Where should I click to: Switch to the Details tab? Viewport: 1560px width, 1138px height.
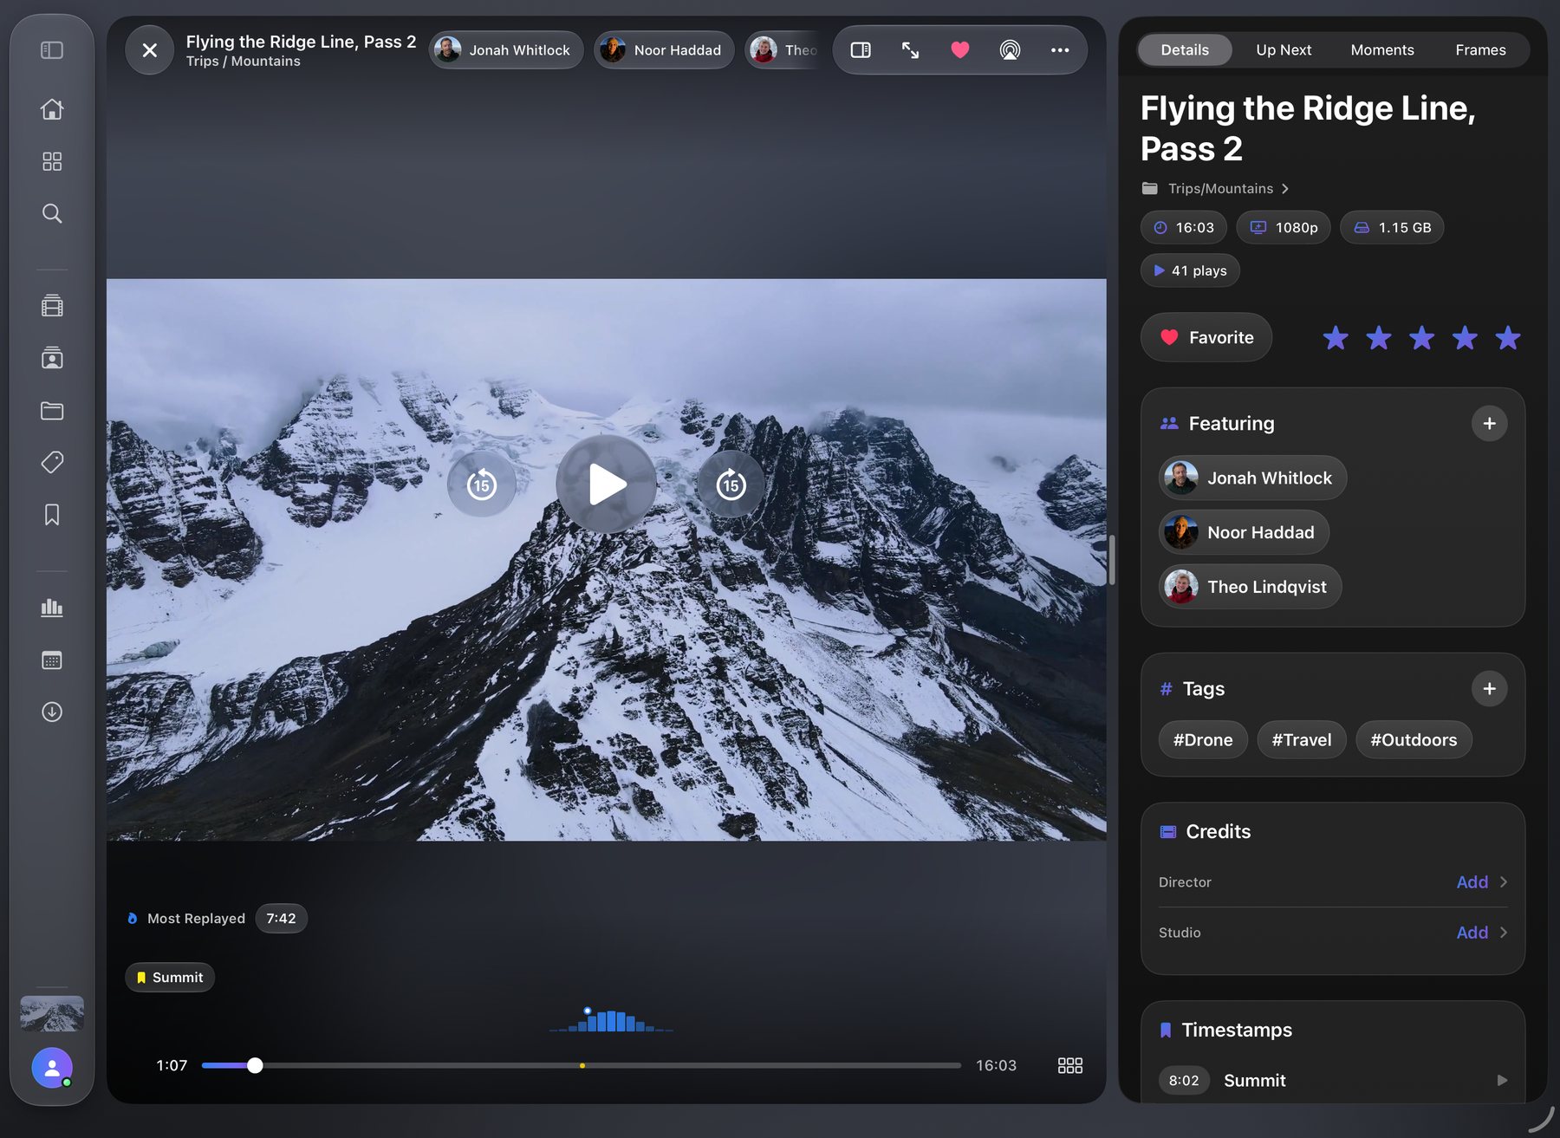1185,50
